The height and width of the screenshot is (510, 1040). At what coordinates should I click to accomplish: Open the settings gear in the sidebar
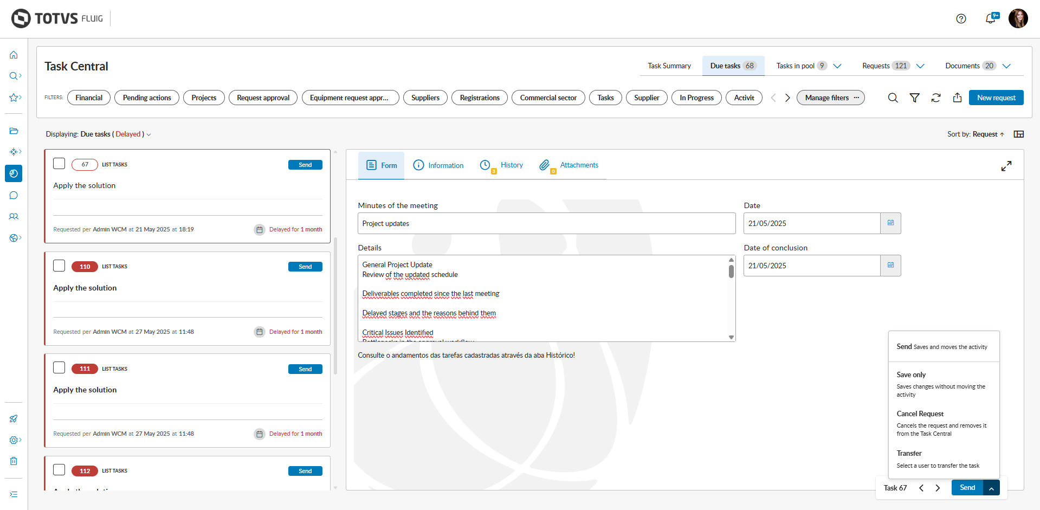[x=15, y=440]
